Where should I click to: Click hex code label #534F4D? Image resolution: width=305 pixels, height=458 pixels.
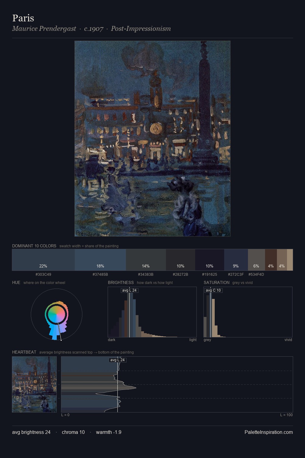click(256, 274)
